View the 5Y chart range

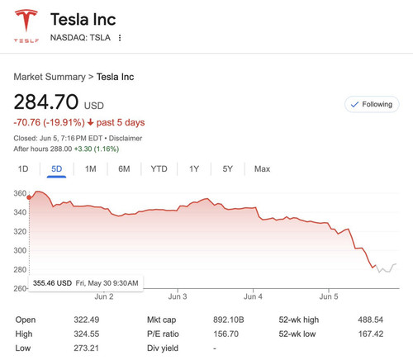pos(228,168)
